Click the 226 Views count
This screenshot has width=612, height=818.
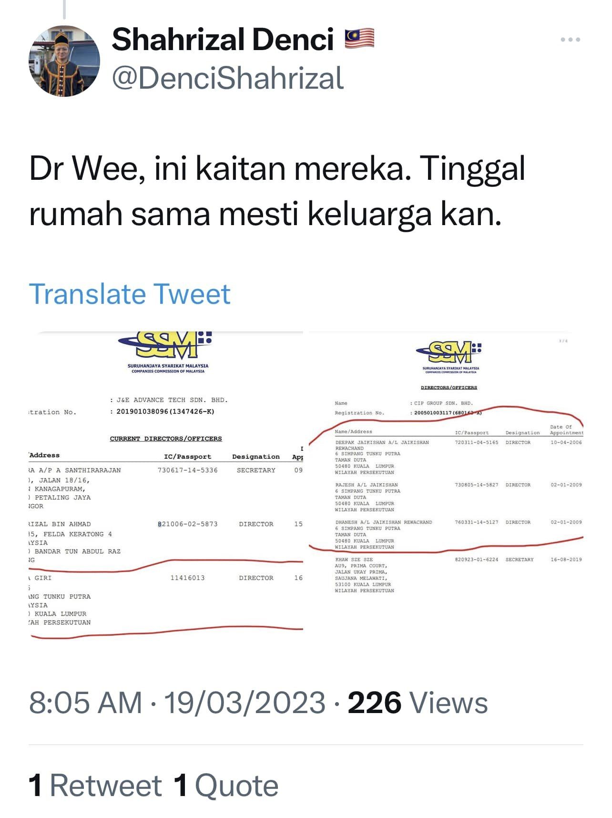click(418, 703)
